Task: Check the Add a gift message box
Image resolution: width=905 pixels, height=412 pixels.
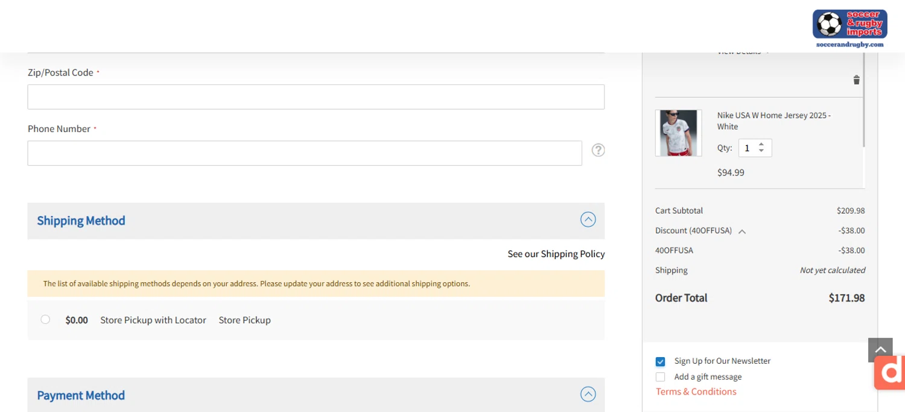Action: [661, 377]
